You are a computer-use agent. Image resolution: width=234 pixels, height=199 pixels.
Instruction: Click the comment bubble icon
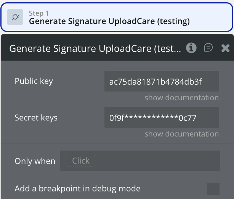tap(208, 48)
